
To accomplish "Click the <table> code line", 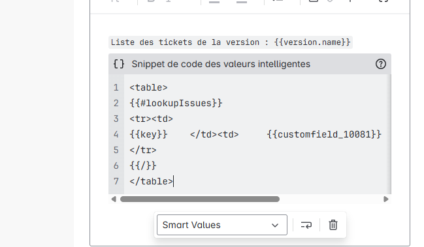I will 148,87.
